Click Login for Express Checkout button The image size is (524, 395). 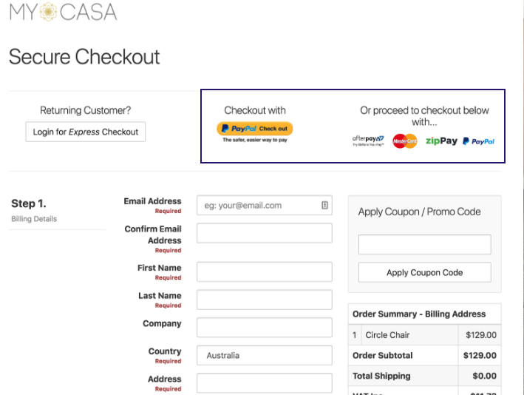[86, 132]
